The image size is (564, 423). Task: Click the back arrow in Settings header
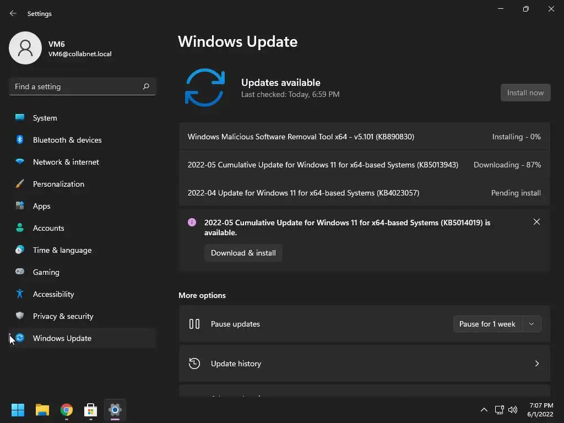click(x=13, y=13)
